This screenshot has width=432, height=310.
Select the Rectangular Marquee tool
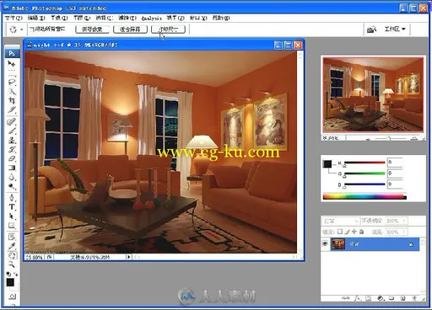click(x=12, y=73)
